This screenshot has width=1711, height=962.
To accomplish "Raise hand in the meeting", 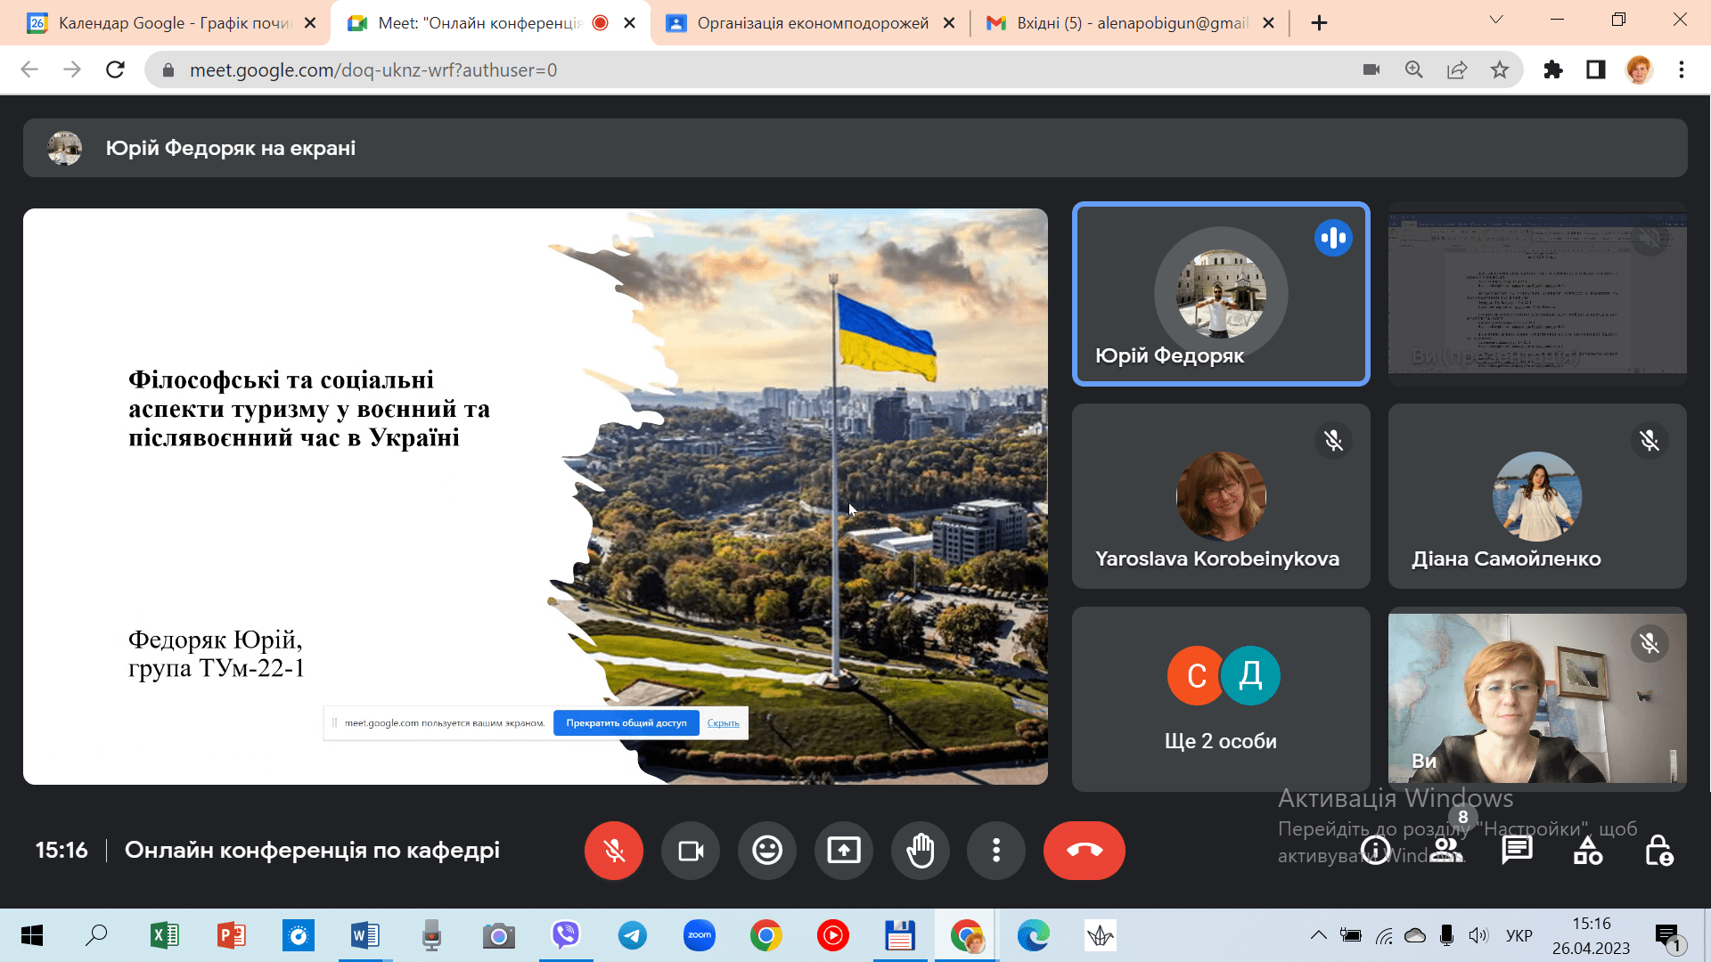I will coord(920,851).
